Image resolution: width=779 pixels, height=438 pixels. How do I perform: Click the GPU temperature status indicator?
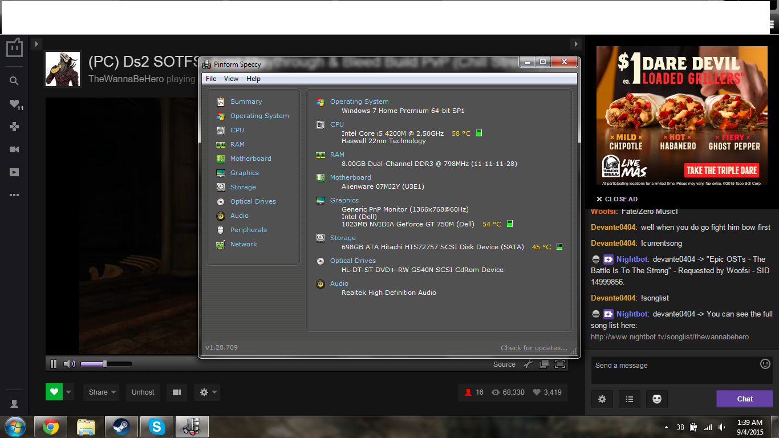510,224
